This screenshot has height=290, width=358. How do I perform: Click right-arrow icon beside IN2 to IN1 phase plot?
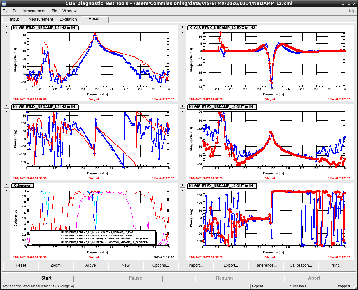coord(6,106)
